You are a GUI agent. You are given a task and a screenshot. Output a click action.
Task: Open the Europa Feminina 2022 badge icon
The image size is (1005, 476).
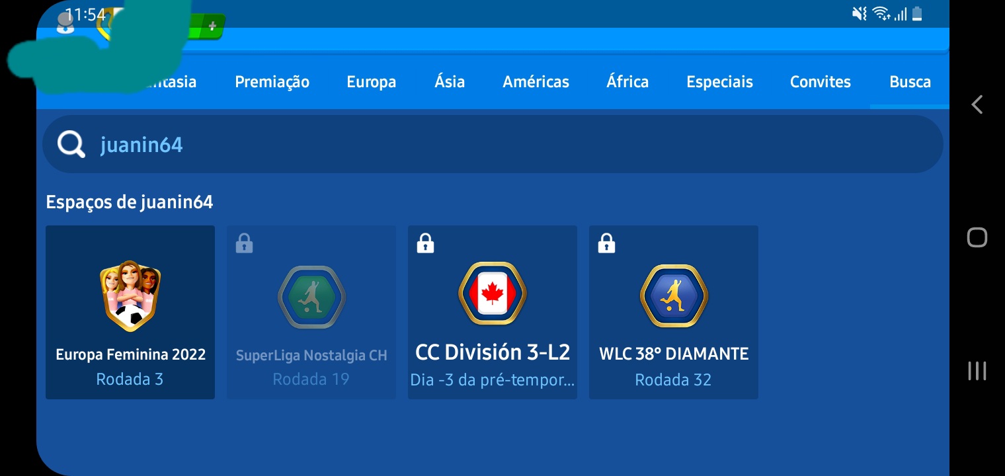point(130,296)
